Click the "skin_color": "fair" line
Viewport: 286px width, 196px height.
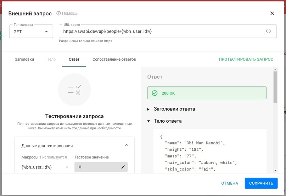coord(190,169)
